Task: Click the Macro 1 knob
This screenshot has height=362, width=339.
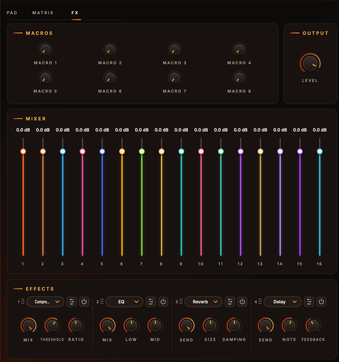Action: coord(45,49)
